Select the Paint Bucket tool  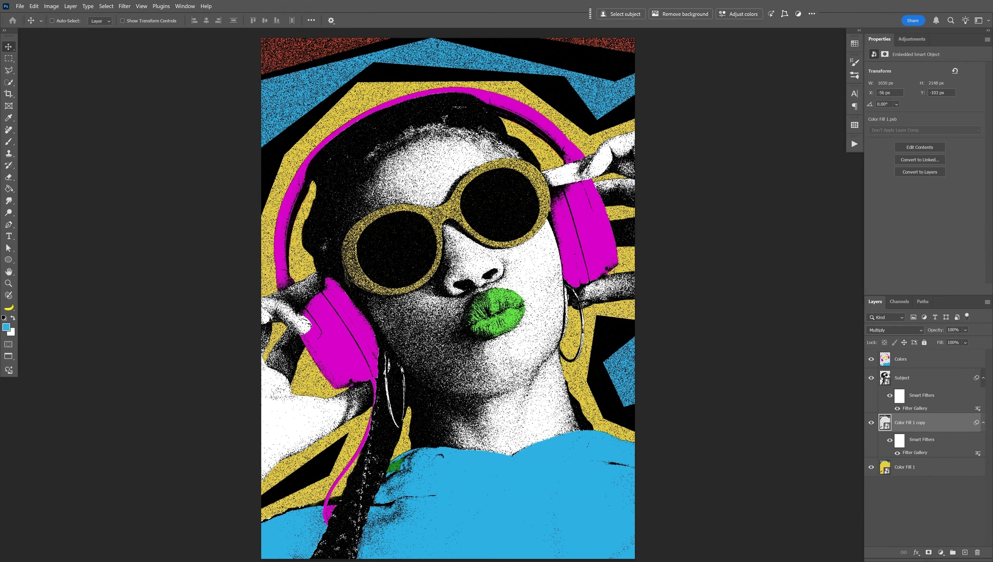coord(9,189)
